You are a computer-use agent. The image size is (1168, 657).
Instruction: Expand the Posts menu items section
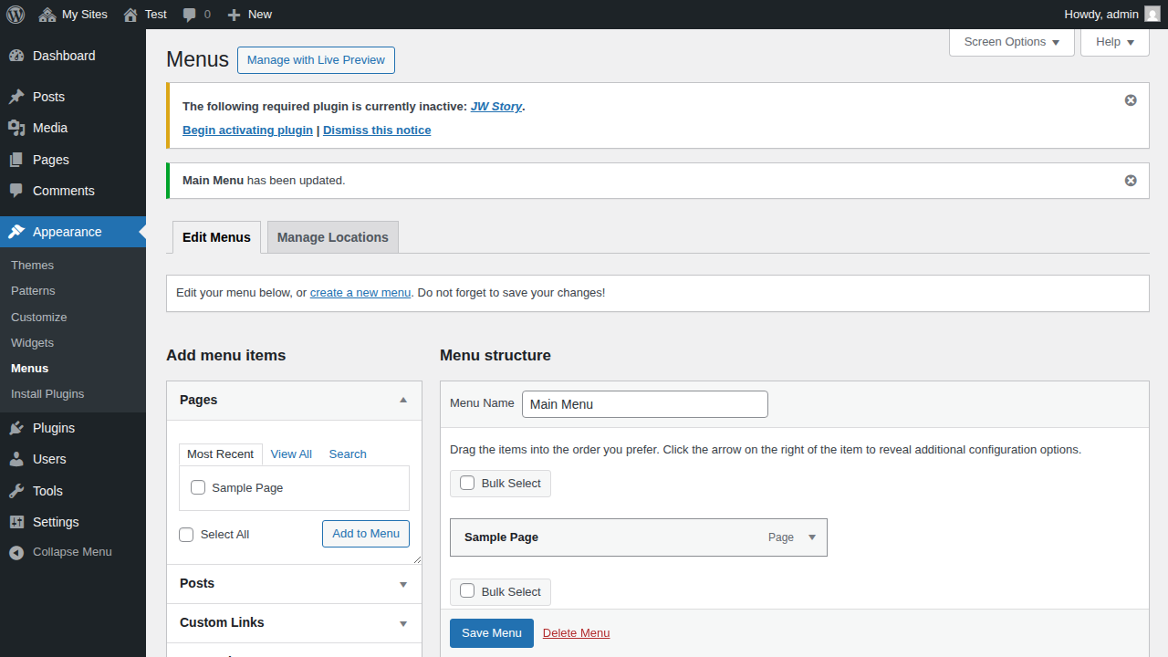tap(403, 584)
